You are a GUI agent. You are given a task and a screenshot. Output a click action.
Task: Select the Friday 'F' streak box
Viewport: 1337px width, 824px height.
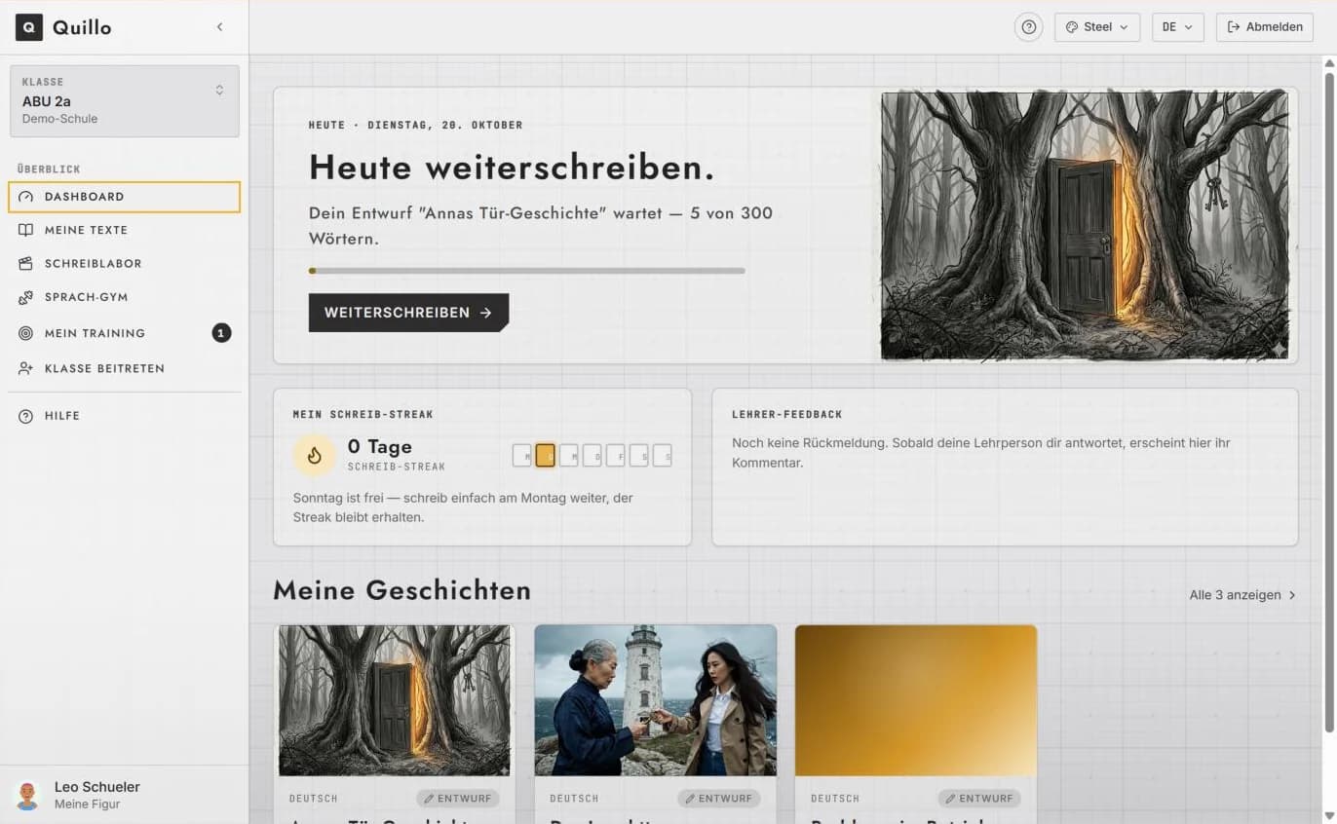tap(616, 455)
